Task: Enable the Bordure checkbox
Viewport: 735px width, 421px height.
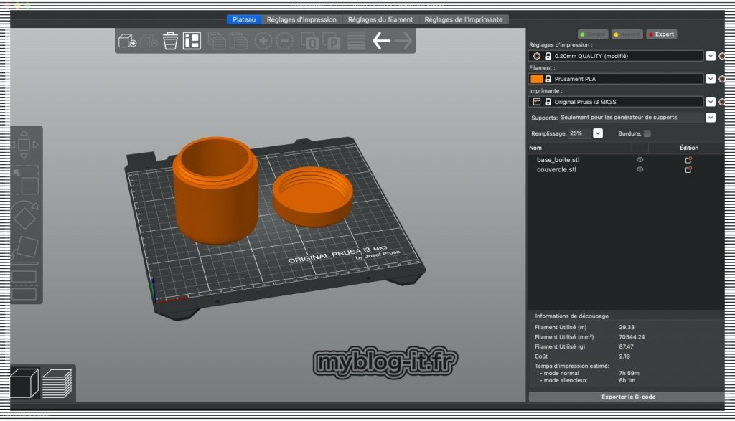Action: [x=647, y=133]
